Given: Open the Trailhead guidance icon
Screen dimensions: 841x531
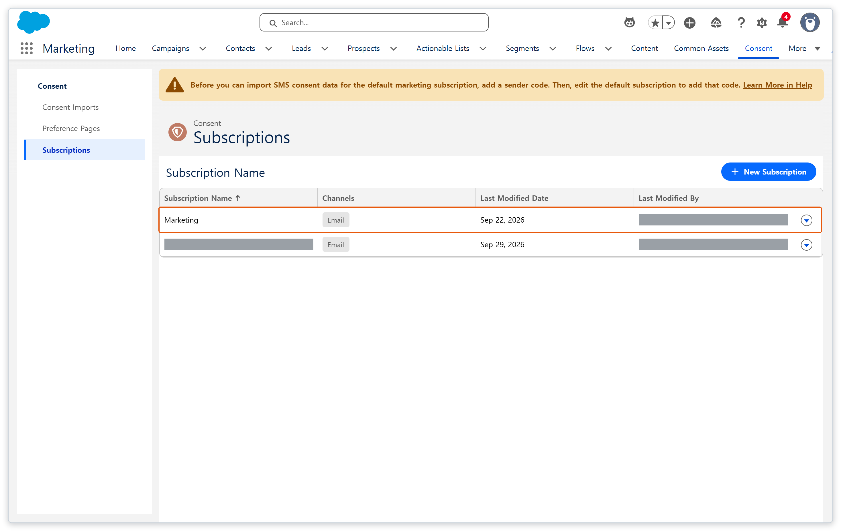Looking at the screenshot, I should coord(716,23).
